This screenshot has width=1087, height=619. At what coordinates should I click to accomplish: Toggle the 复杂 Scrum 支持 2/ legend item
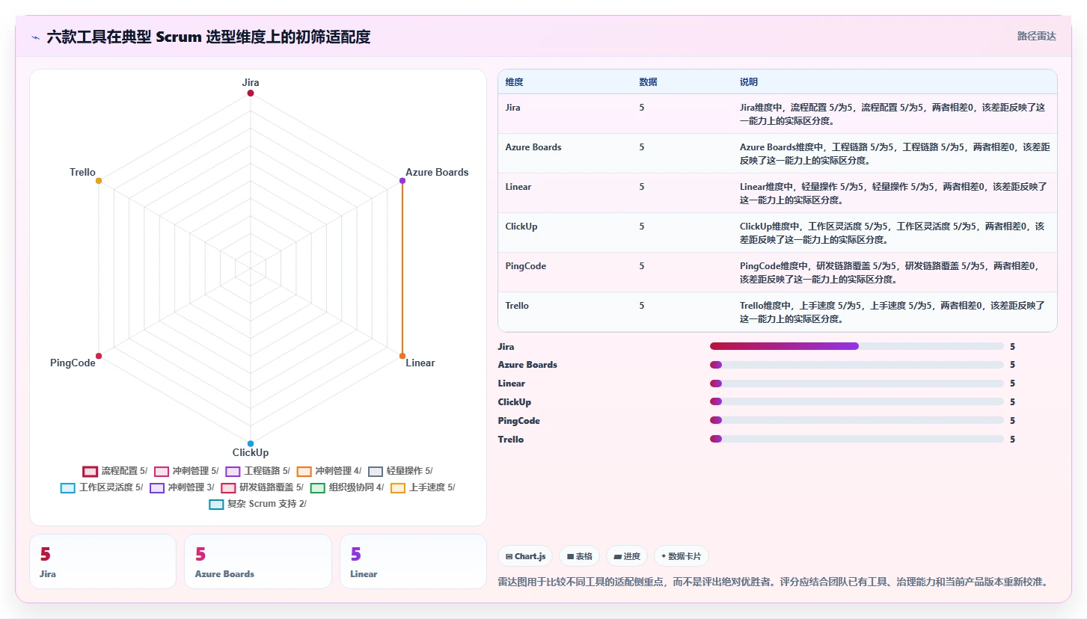[257, 504]
